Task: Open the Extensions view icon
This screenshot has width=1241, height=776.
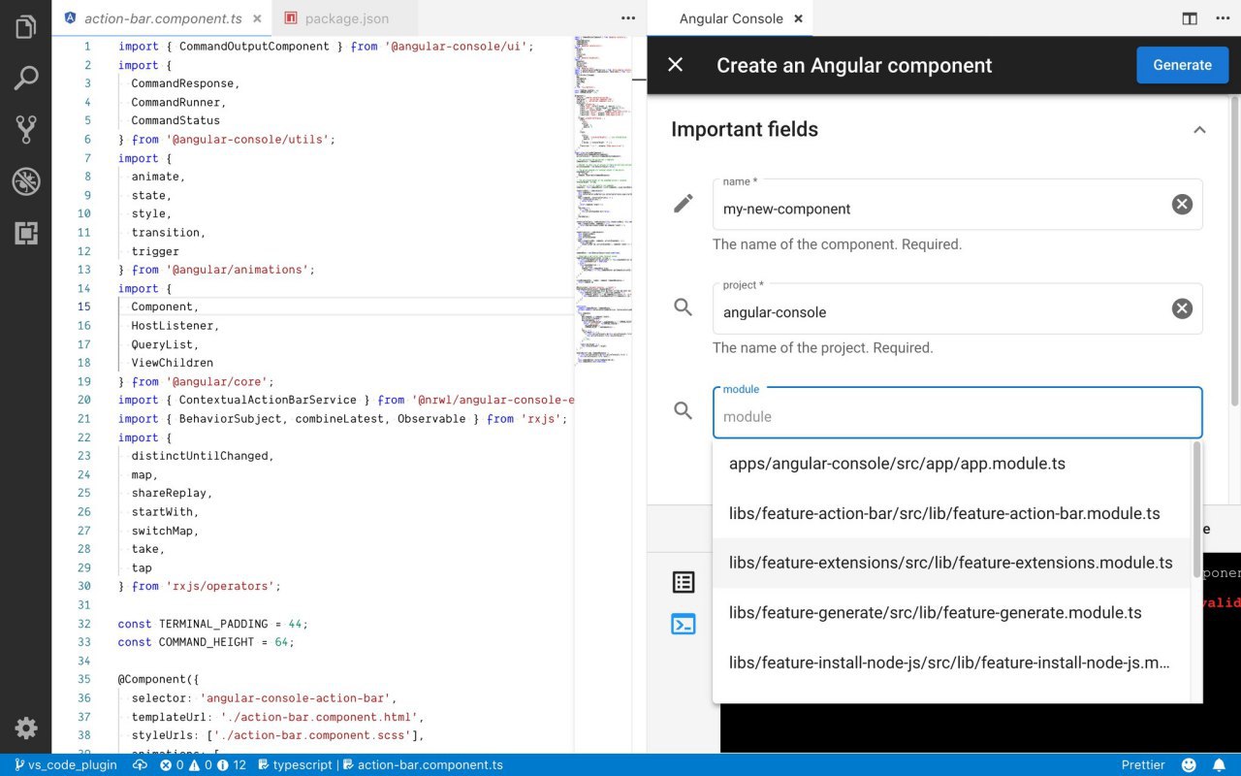Action: coord(26,233)
